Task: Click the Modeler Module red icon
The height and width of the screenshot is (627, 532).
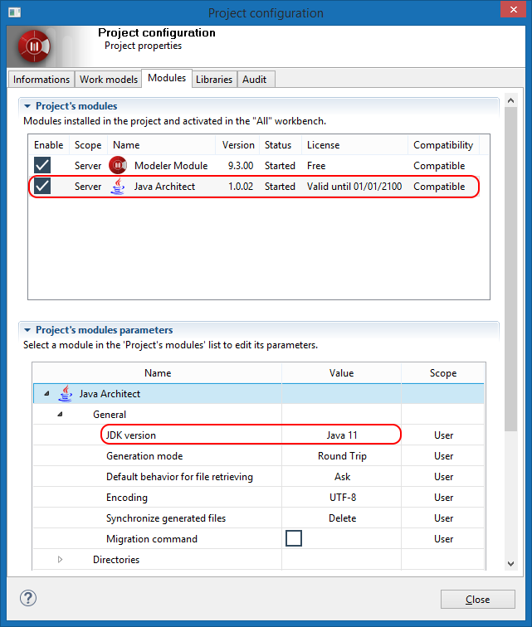Action: [118, 166]
